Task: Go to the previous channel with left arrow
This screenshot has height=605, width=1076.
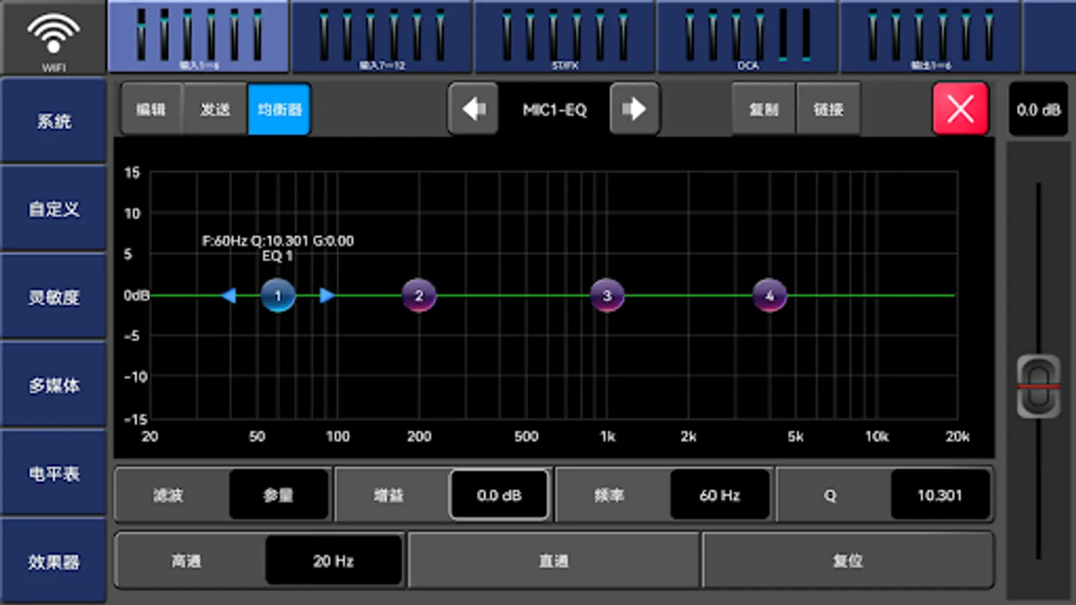Action: pos(474,109)
